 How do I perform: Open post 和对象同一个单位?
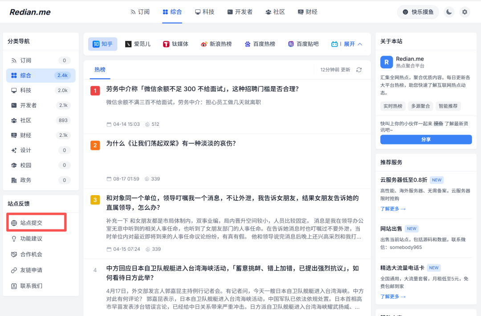point(232,203)
